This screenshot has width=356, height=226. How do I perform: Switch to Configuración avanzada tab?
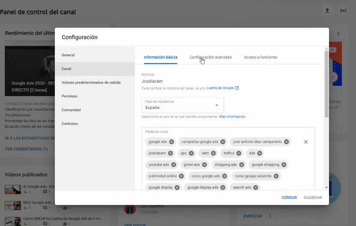211,57
